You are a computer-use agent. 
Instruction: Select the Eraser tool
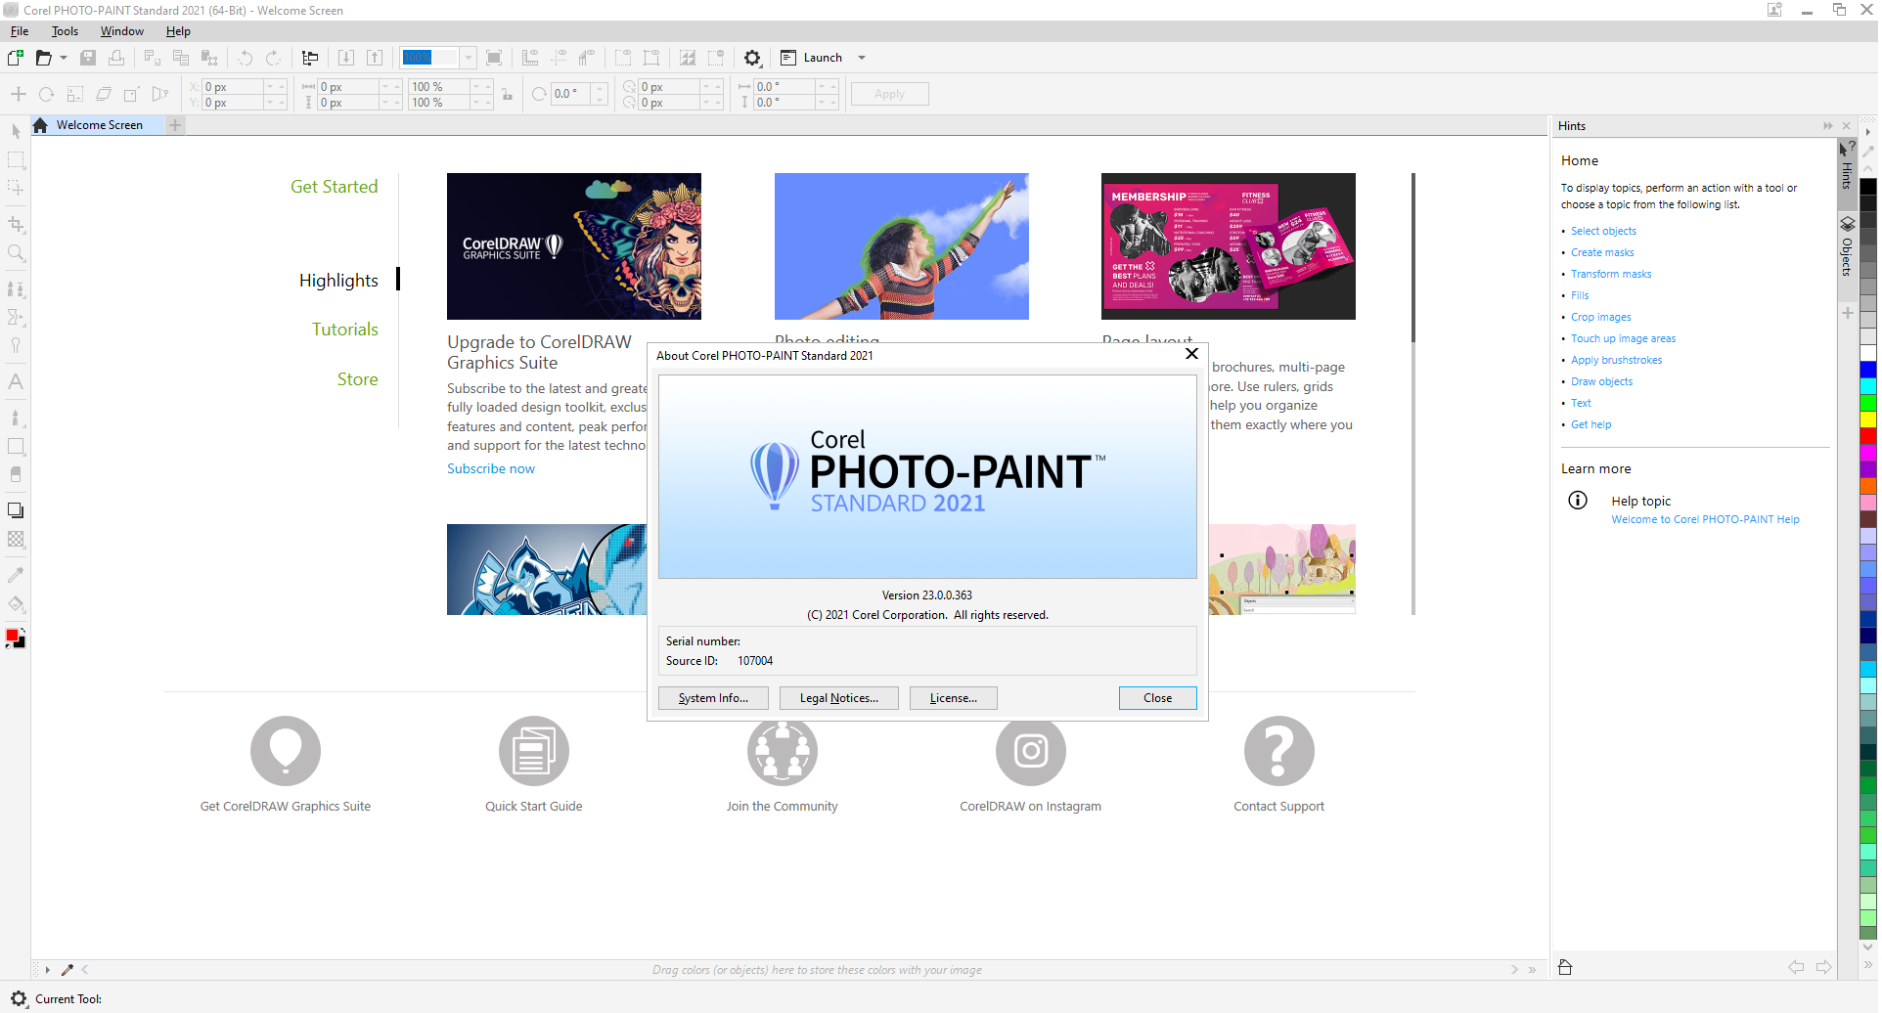coord(16,474)
